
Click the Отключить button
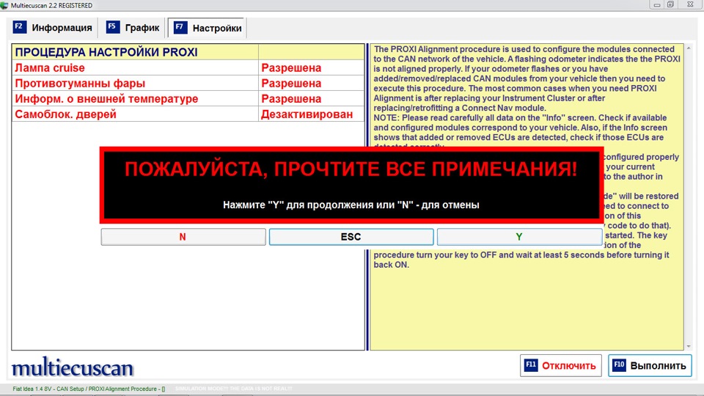point(561,365)
